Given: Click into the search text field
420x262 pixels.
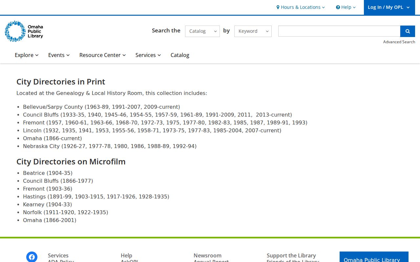Looking at the screenshot, I should coord(339,31).
